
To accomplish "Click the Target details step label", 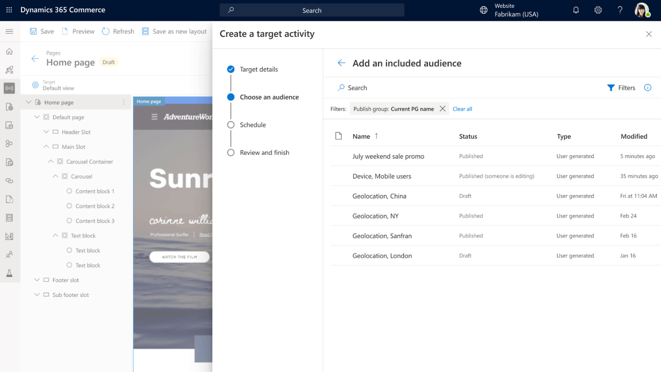I will (259, 69).
